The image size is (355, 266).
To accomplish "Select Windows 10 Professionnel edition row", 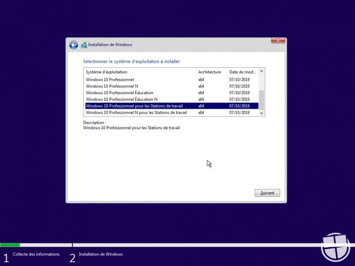I will [172, 80].
